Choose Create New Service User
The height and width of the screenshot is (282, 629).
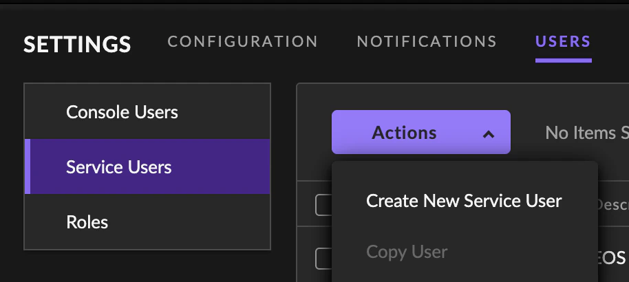tap(464, 201)
